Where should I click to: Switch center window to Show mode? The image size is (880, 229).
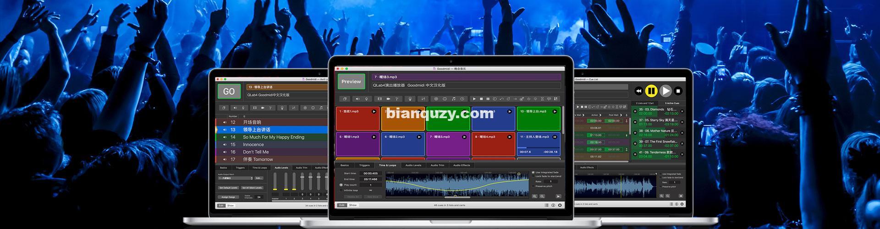pos(353,205)
